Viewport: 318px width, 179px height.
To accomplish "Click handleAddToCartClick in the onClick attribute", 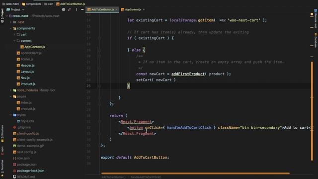I will click(x=189, y=127).
